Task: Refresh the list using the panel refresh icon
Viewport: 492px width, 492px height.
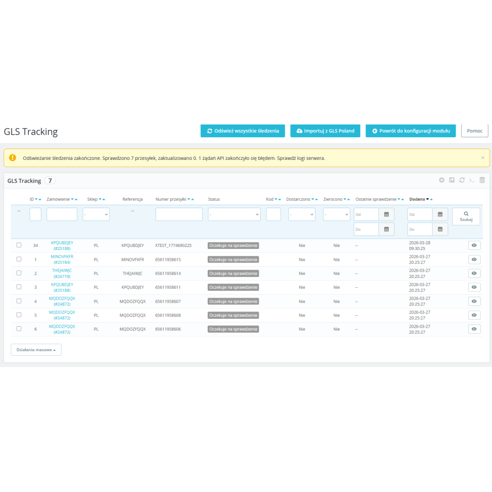Action: pyautogui.click(x=462, y=180)
